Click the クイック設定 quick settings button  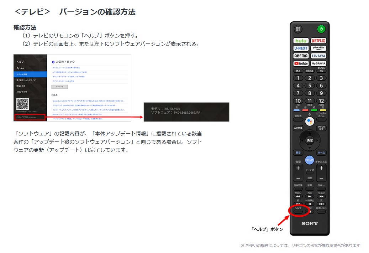tap(321, 128)
